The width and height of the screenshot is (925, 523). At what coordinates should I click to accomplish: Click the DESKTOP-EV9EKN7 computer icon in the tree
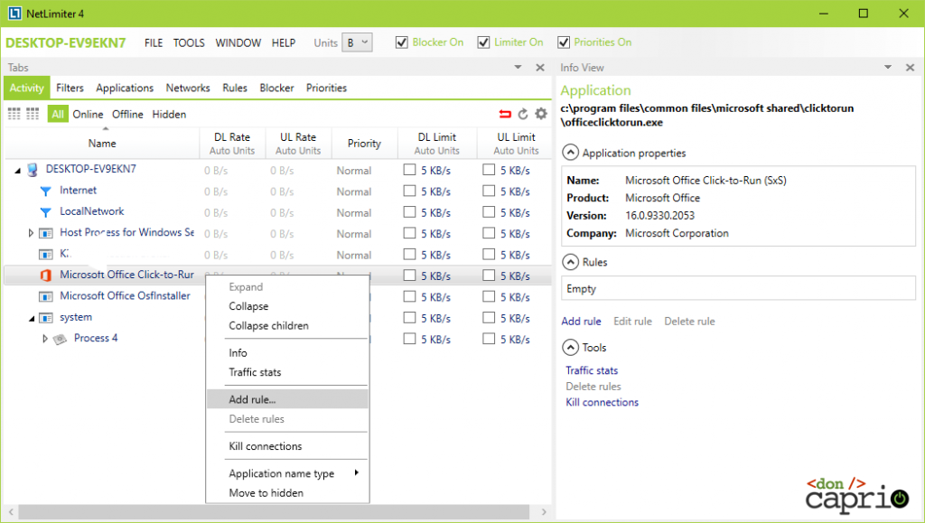(x=33, y=170)
